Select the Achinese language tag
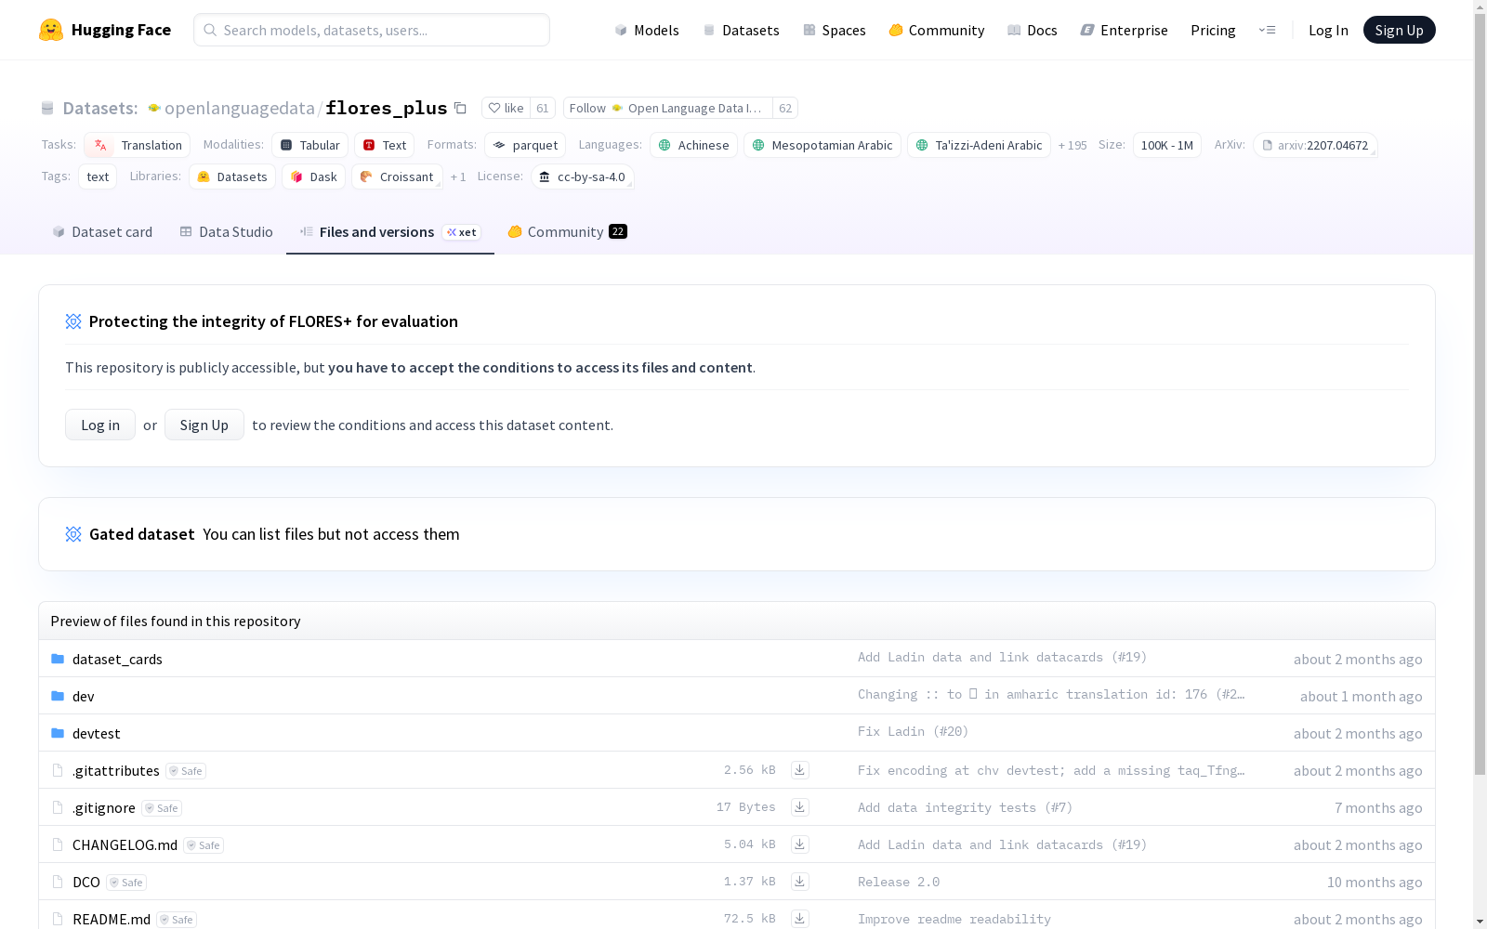Viewport: 1487px width, 929px height. click(693, 145)
